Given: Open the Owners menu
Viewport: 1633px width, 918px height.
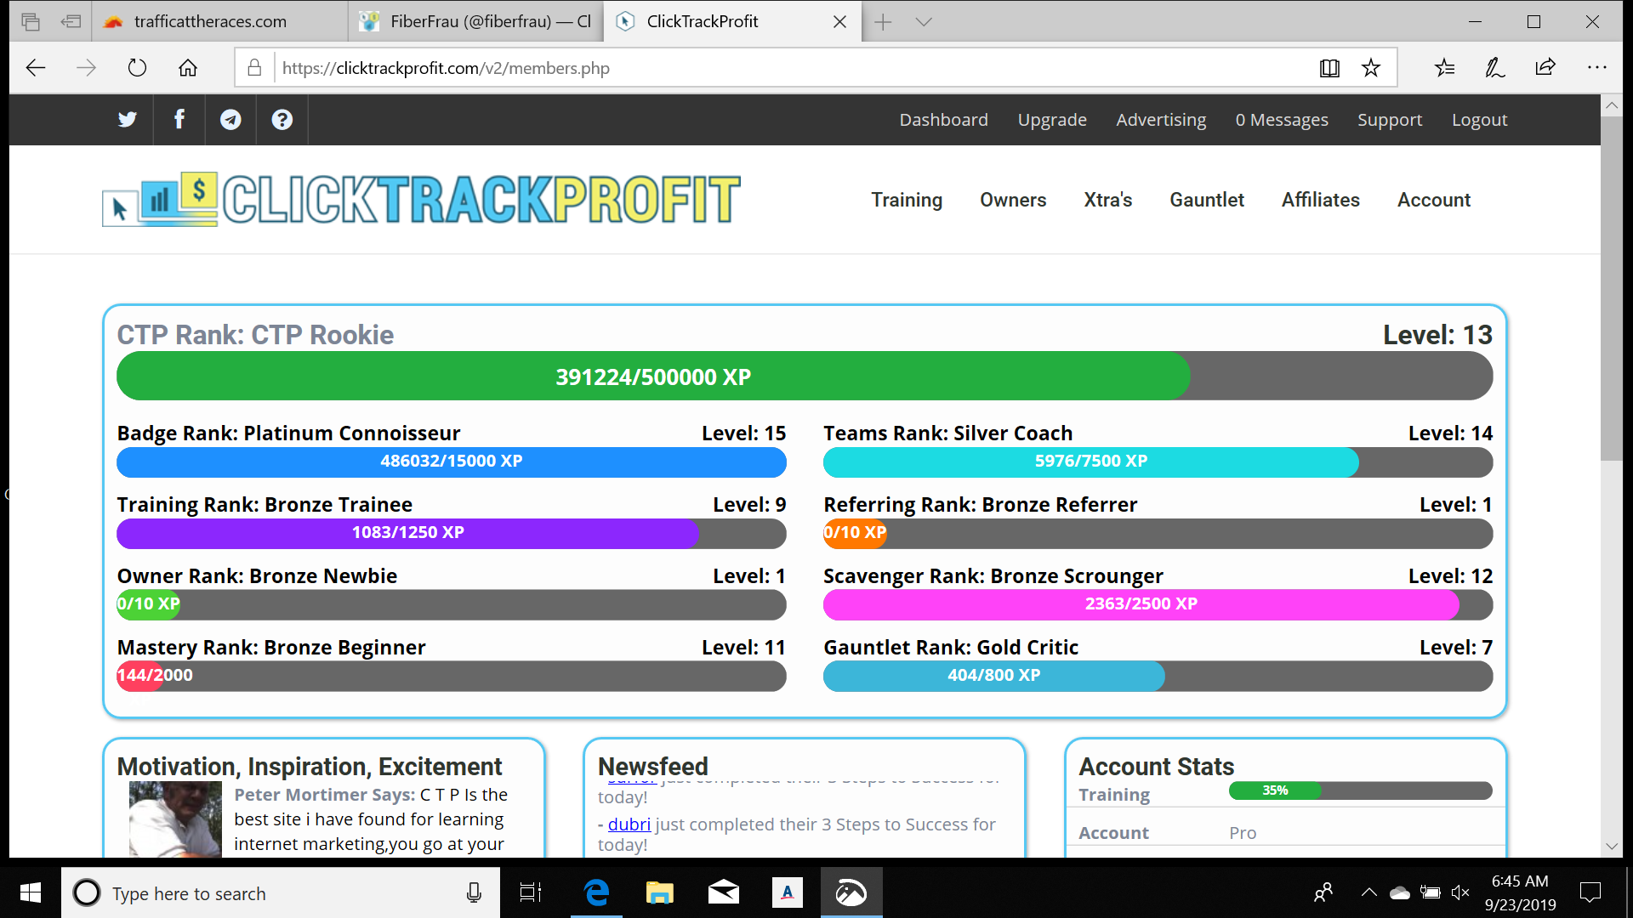Looking at the screenshot, I should pyautogui.click(x=1013, y=200).
